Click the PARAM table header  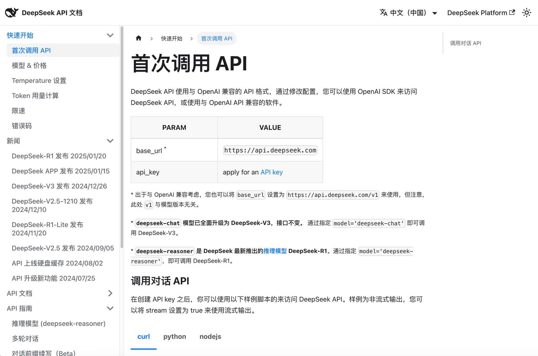(x=174, y=127)
